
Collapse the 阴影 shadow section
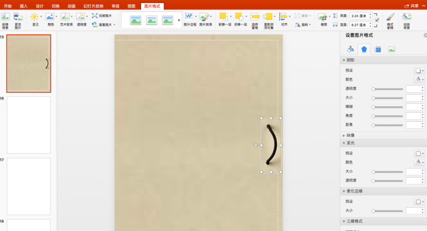click(343, 60)
